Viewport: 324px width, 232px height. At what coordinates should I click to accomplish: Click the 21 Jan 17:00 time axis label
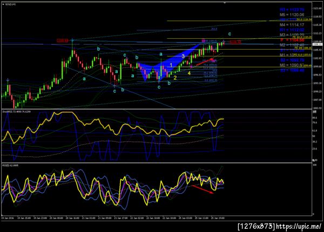tap(121, 218)
